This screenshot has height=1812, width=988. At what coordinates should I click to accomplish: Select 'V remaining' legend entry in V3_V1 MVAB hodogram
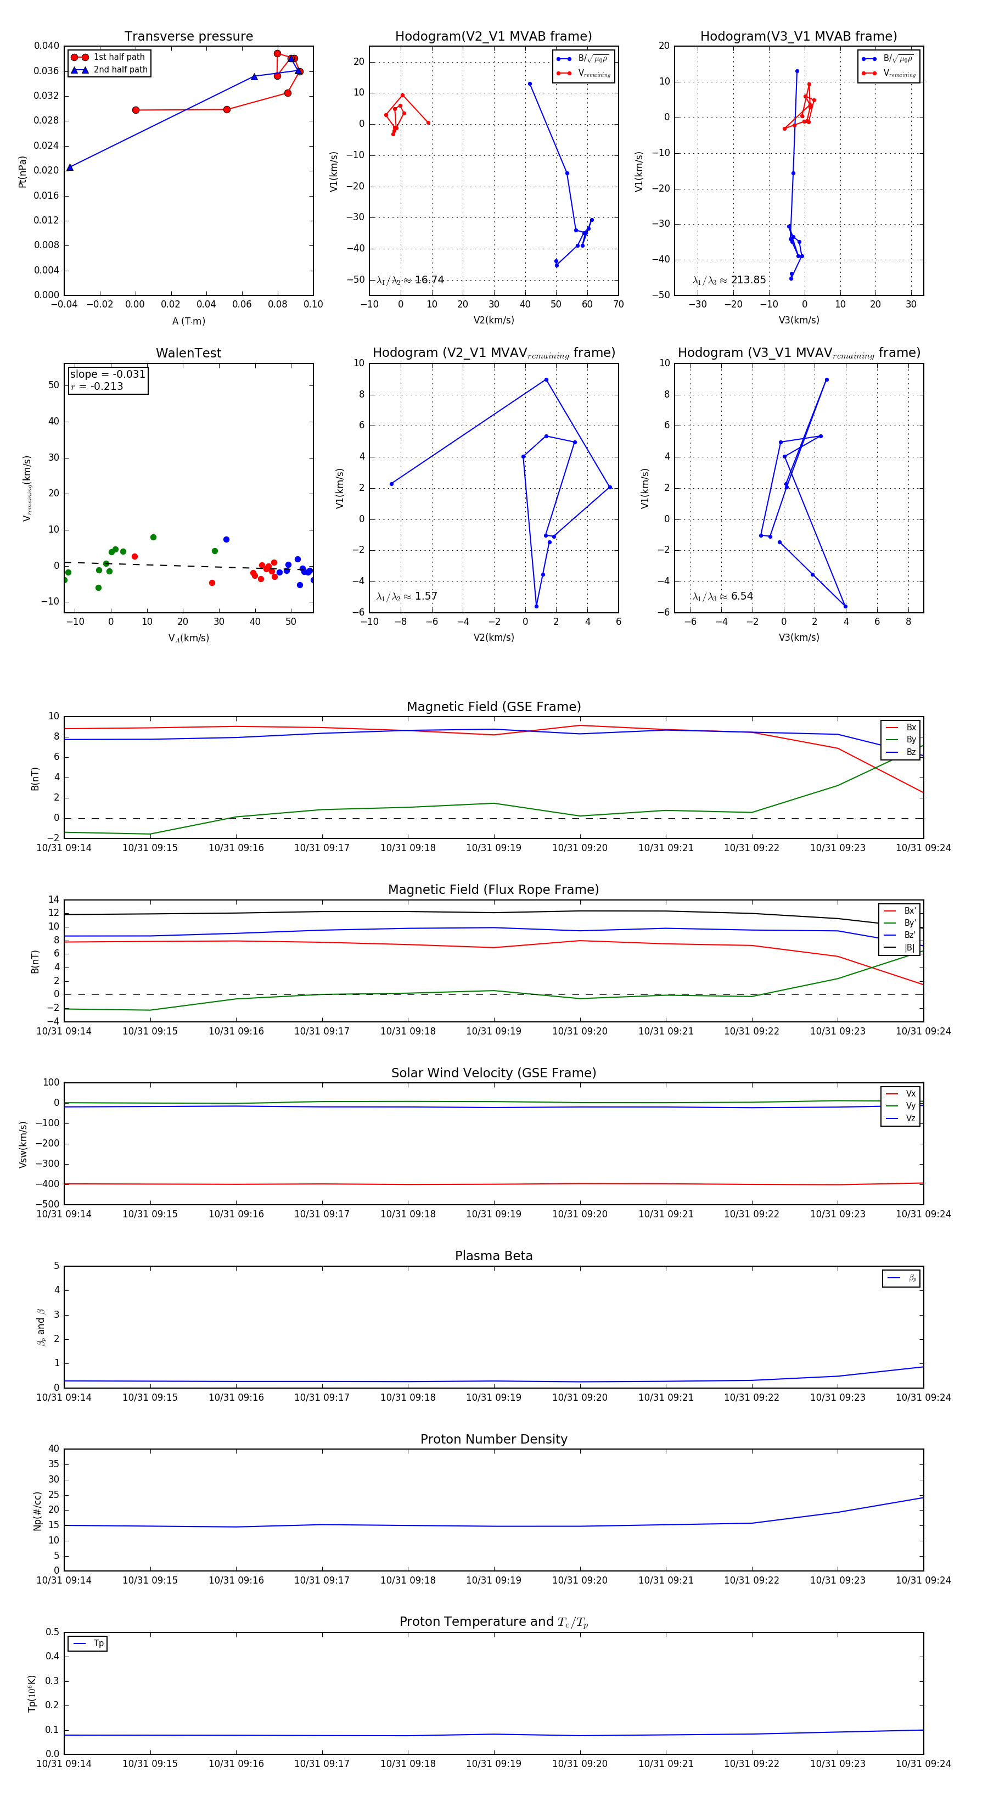click(889, 73)
